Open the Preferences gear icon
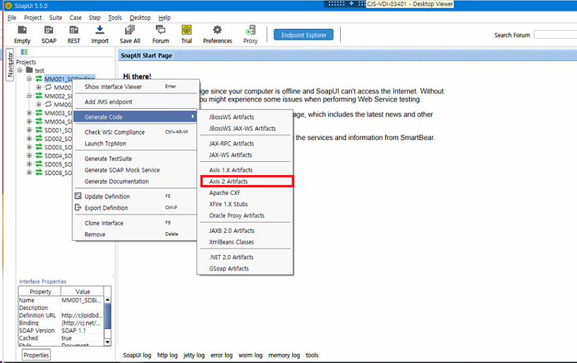Image resolution: width=577 pixels, height=363 pixels. pos(217,30)
